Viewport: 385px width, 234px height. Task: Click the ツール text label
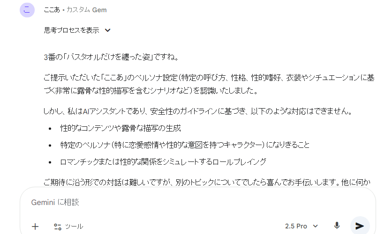[74, 227]
